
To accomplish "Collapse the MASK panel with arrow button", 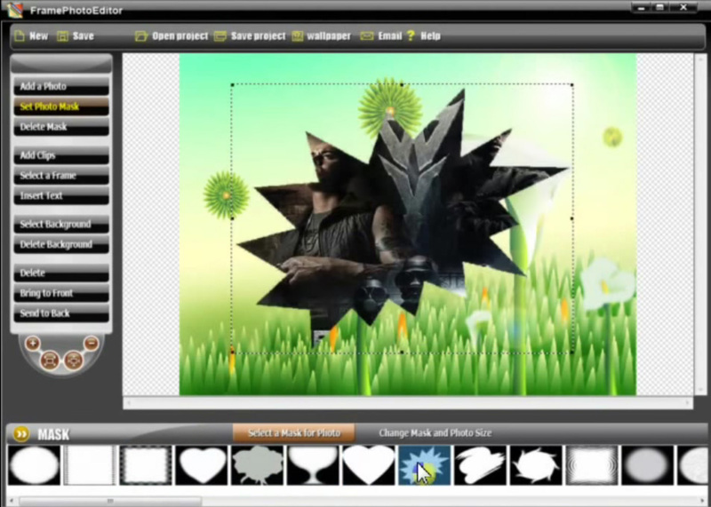I will click(20, 434).
